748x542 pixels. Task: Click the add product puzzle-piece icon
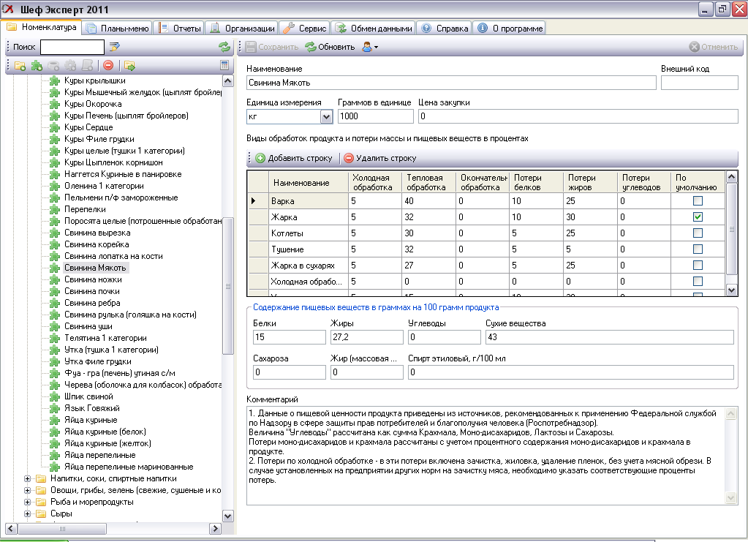[37, 66]
